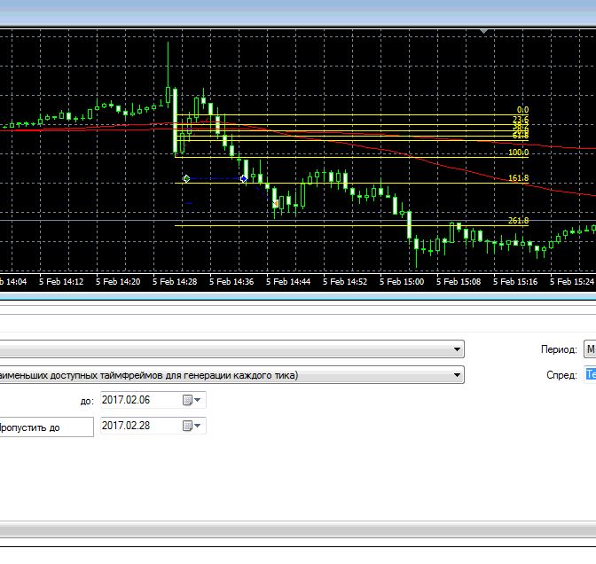Click the 5 Feb 14:20 time label
This screenshot has height=564, width=596.
[x=118, y=282]
